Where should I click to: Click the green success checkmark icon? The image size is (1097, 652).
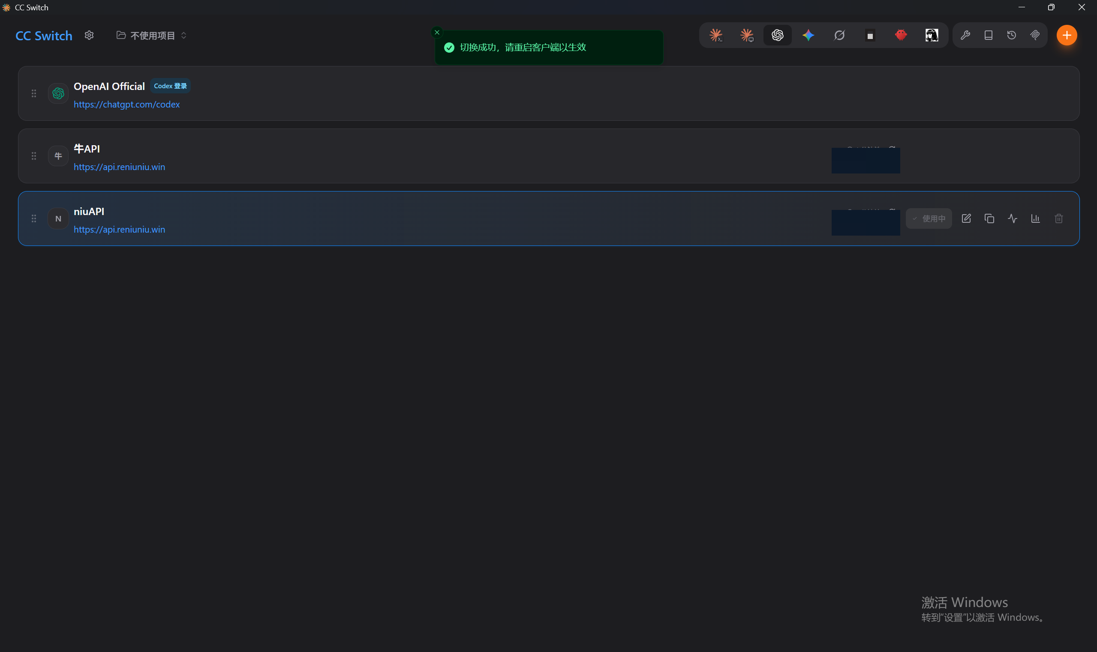(x=449, y=48)
